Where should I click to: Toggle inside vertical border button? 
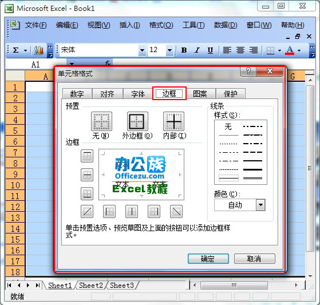click(x=132, y=211)
